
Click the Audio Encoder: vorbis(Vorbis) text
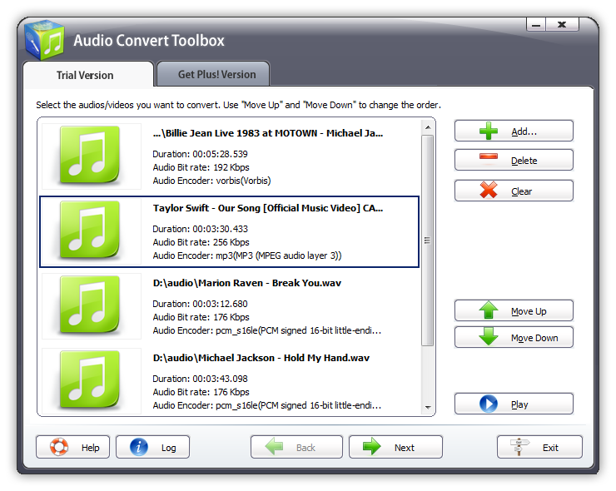pos(211,181)
